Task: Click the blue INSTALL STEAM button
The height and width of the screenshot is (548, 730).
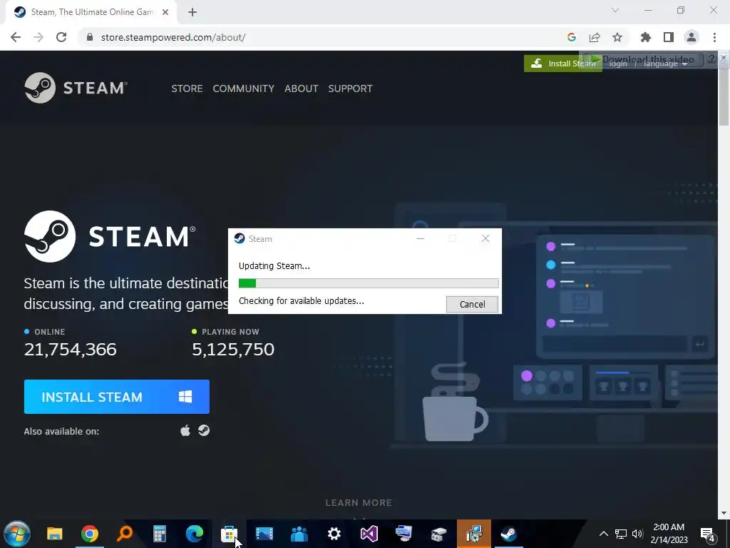Action: pos(116,397)
